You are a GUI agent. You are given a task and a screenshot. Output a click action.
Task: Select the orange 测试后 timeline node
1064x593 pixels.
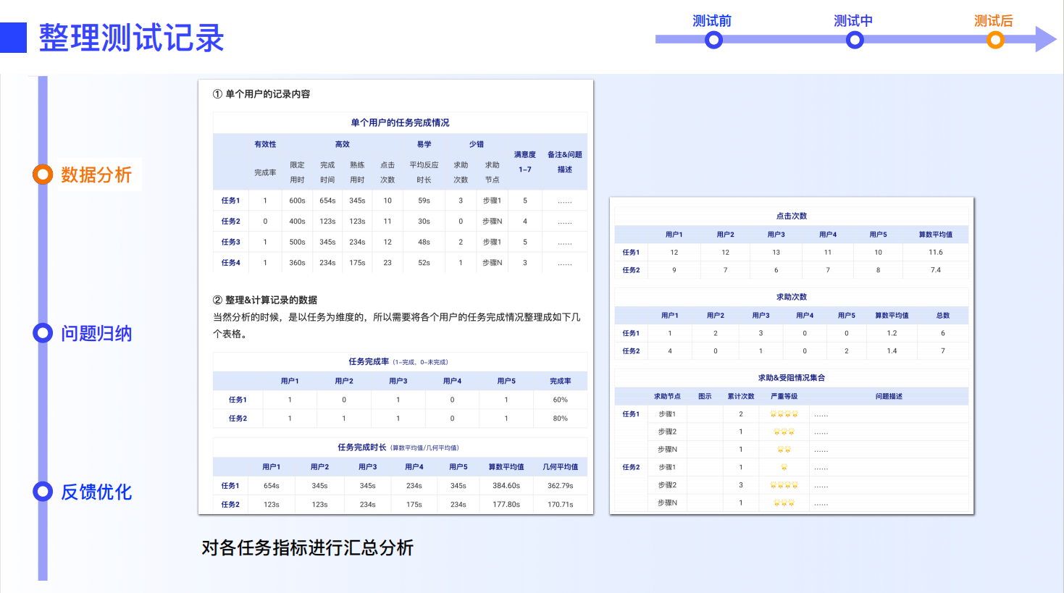point(994,40)
